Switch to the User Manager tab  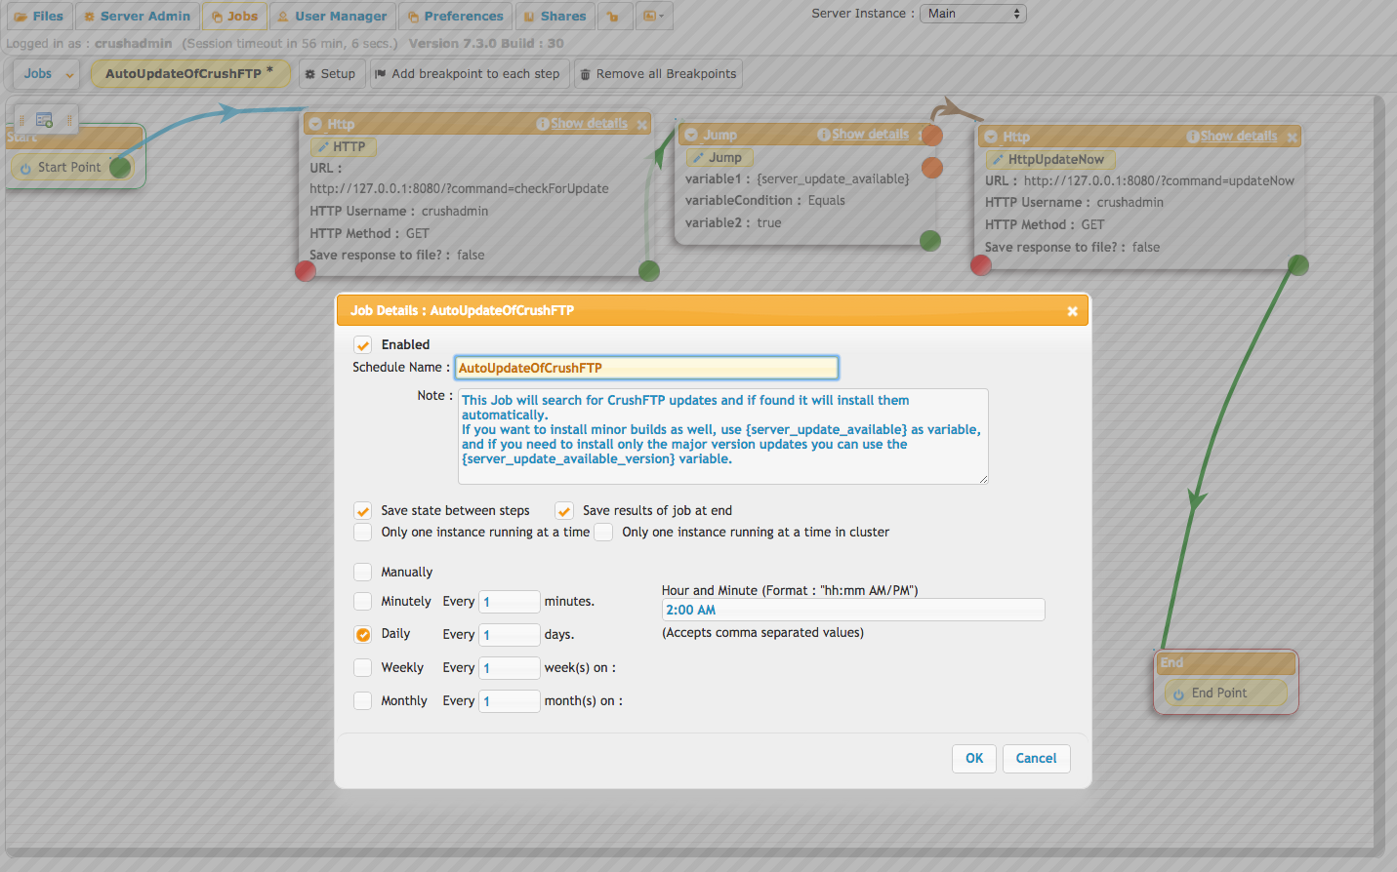point(332,17)
